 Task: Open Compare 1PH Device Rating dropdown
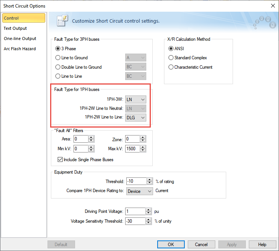pyautogui.click(x=139, y=191)
